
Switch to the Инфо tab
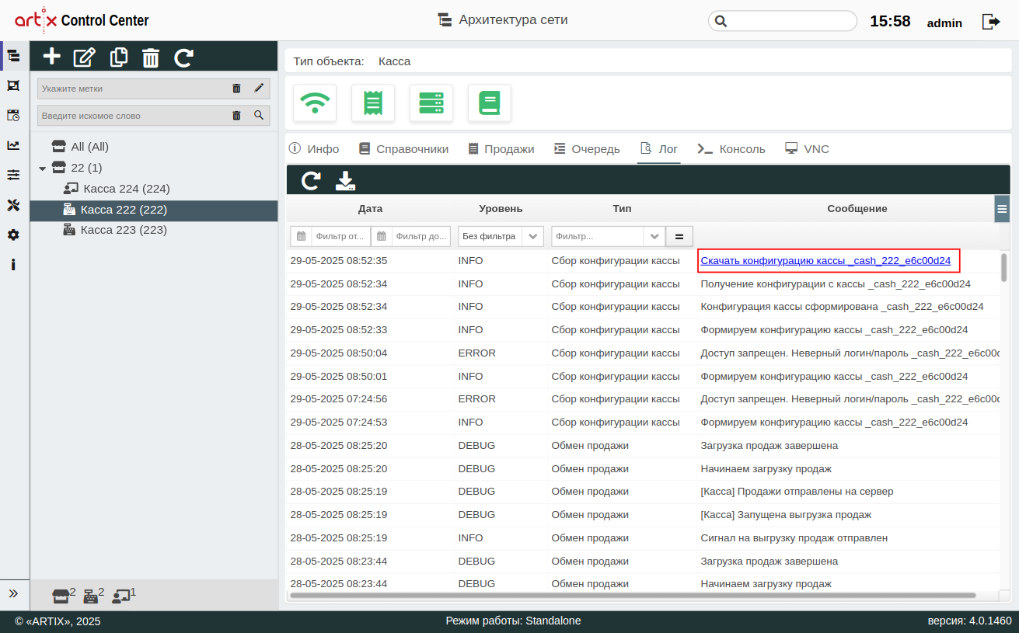point(314,149)
